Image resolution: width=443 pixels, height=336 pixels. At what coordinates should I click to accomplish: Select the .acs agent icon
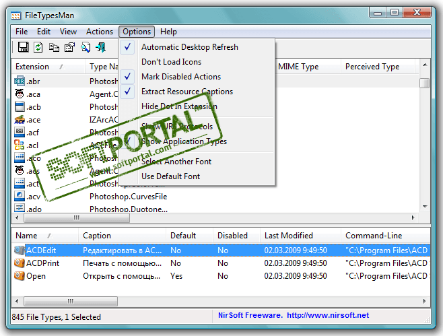tap(20, 170)
